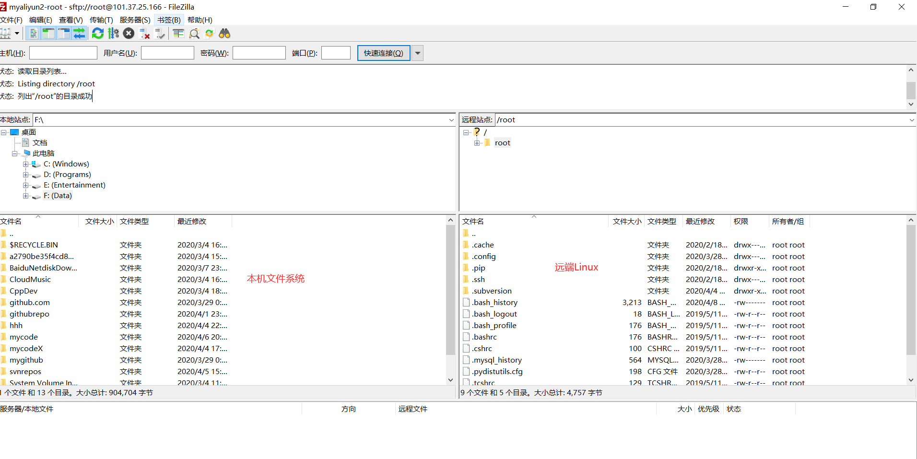Click the .pydistutils.cfg file icon
This screenshot has height=459, width=917.
(466, 371)
